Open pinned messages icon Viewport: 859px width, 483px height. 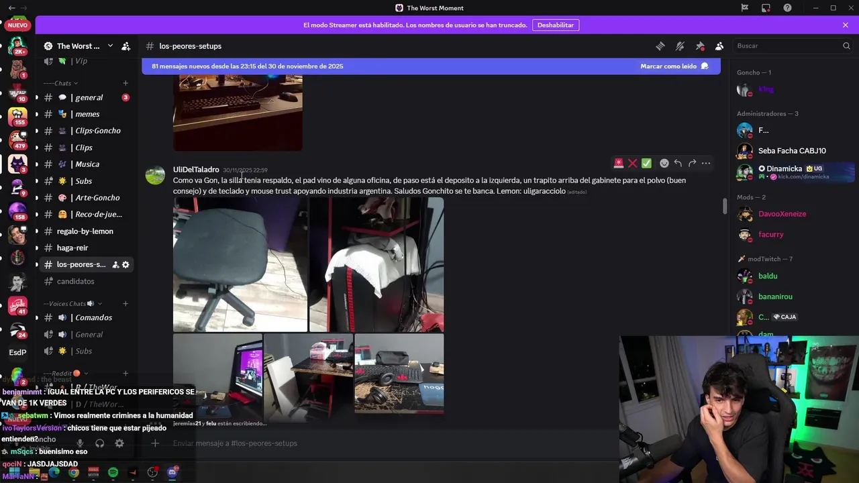(700, 46)
